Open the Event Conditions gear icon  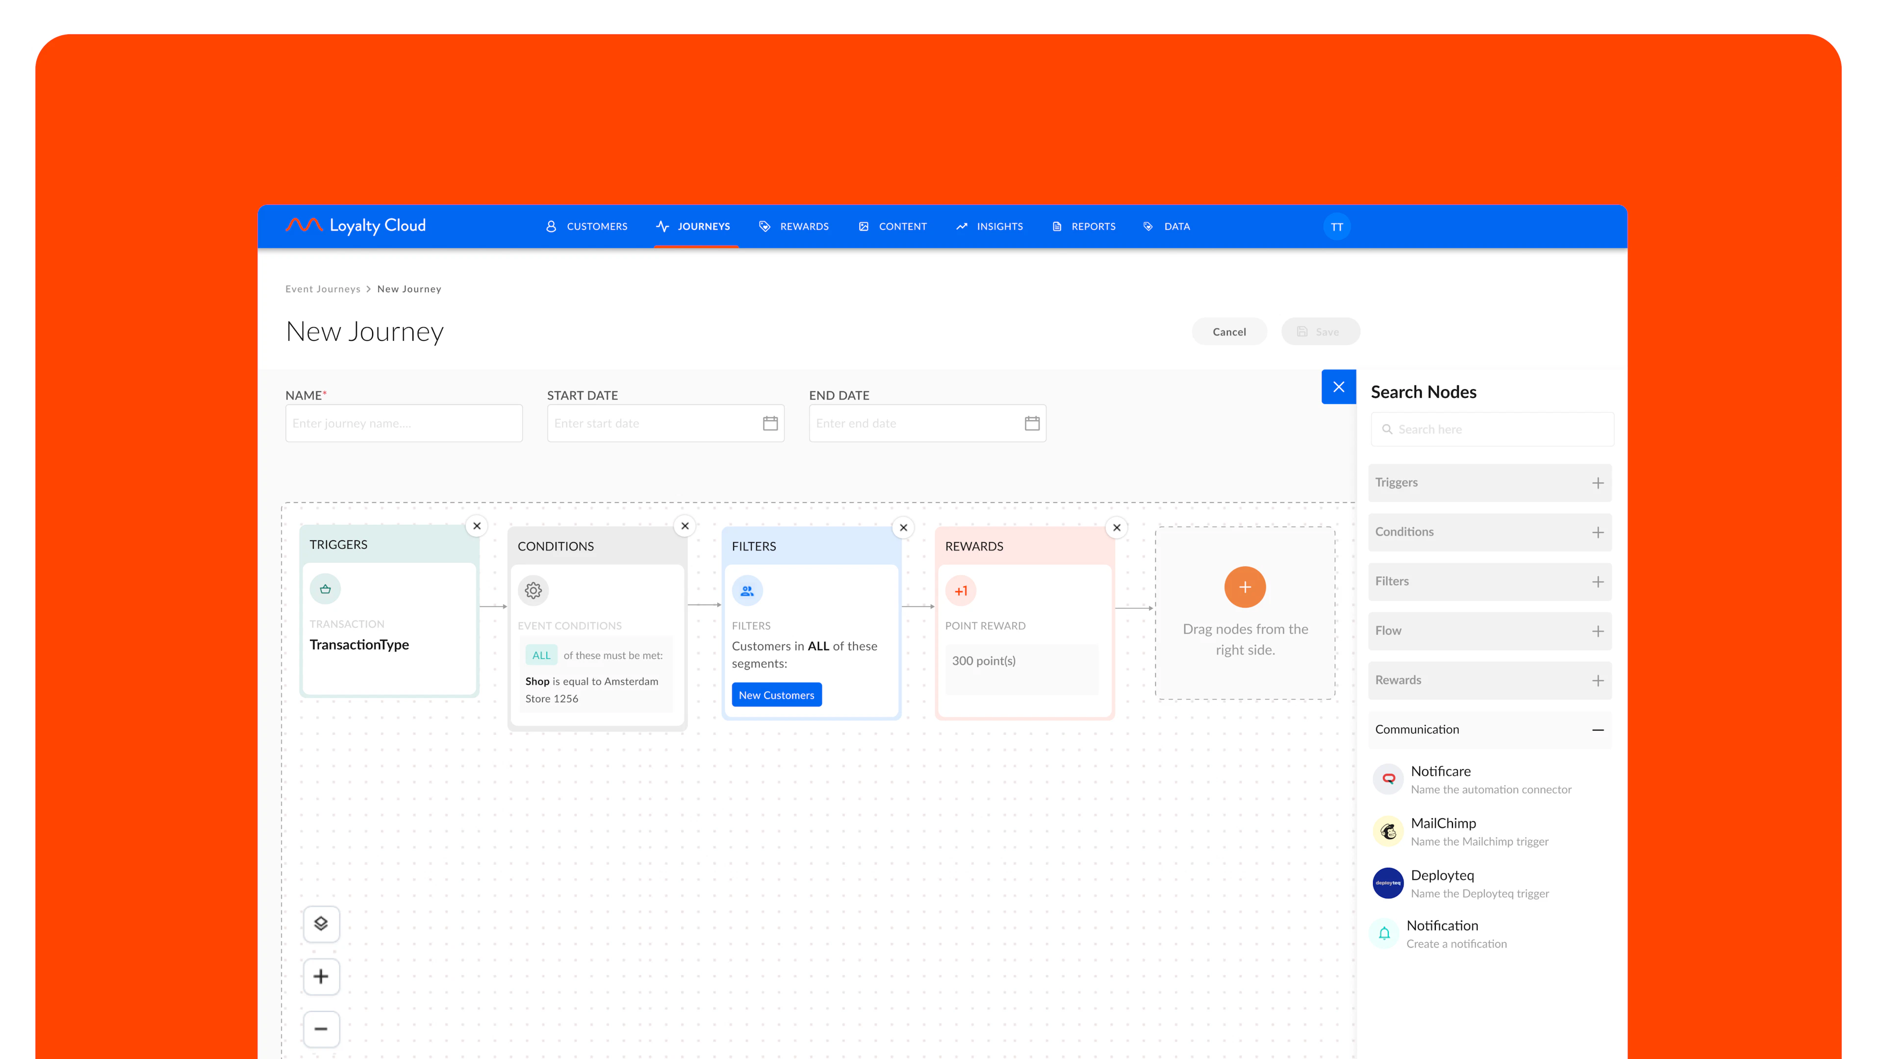point(533,590)
